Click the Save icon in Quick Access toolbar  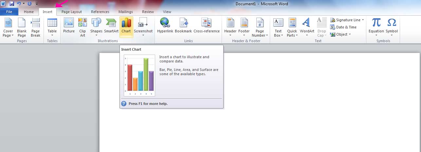coord(12,4)
